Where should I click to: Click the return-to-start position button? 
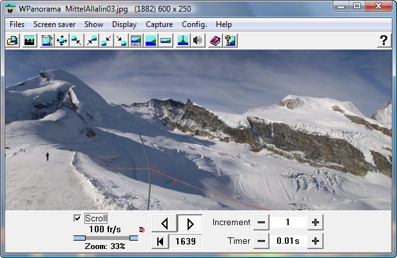159,241
